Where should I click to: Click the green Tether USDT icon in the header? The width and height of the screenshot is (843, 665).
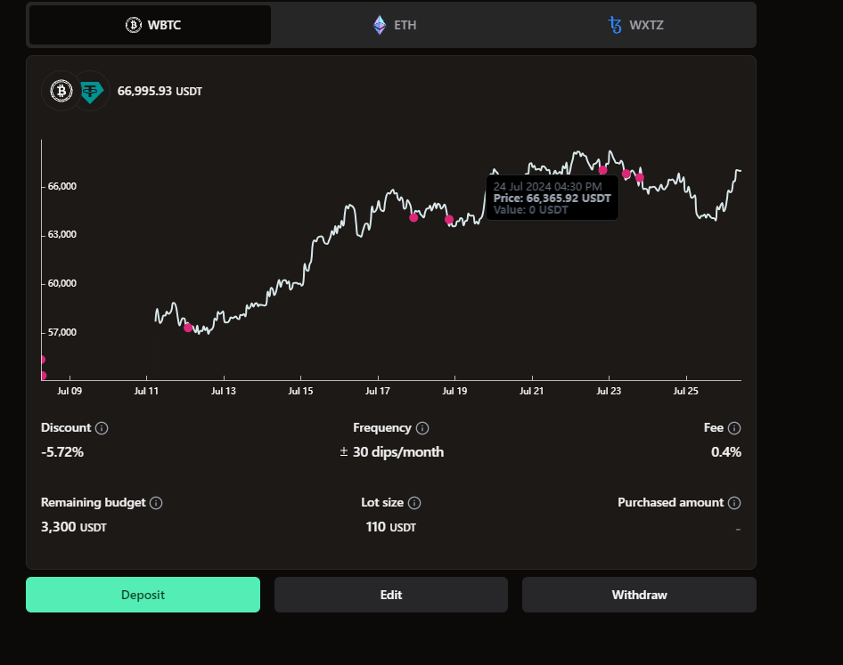tap(92, 92)
